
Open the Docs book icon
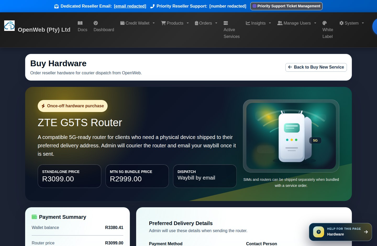tap(80, 23)
